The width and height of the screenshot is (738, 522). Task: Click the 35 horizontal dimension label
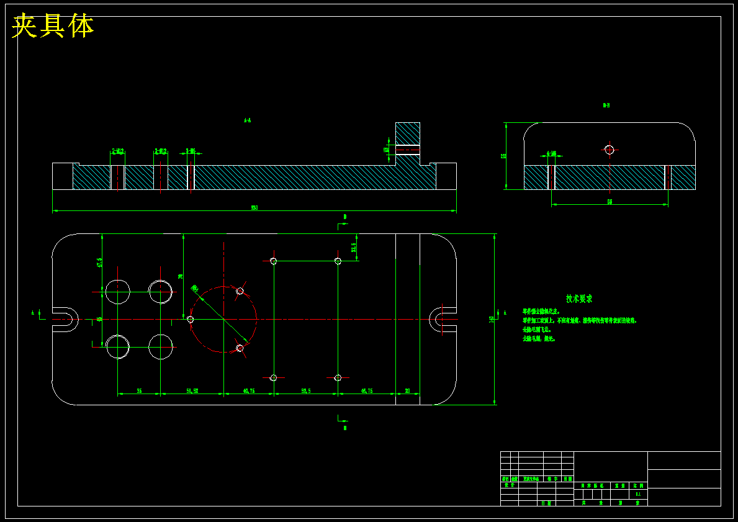(x=139, y=390)
